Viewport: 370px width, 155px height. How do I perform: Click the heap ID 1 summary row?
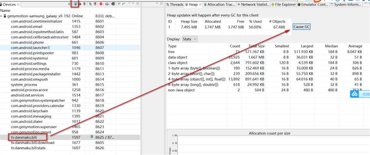(x=229, y=27)
